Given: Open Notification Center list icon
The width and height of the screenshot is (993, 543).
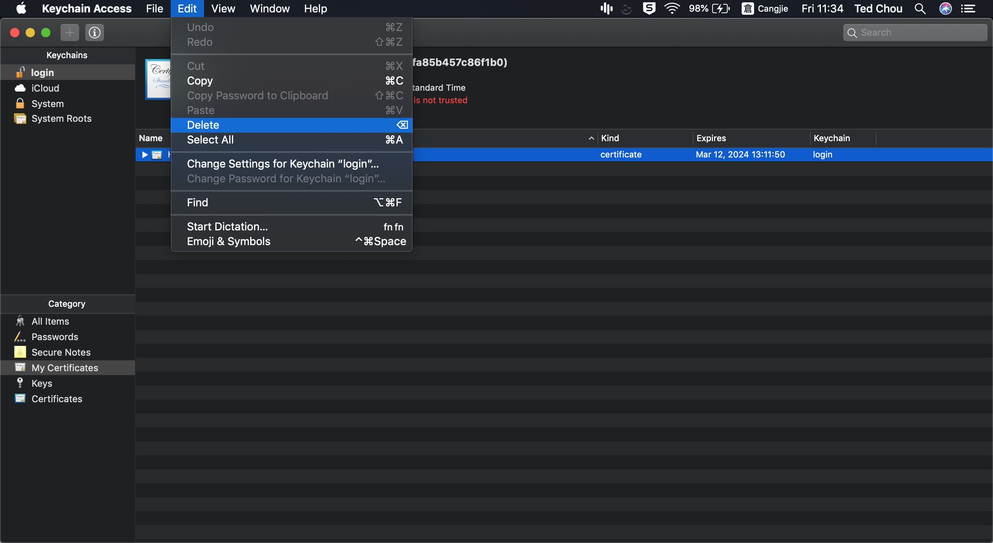Looking at the screenshot, I should click(968, 9).
